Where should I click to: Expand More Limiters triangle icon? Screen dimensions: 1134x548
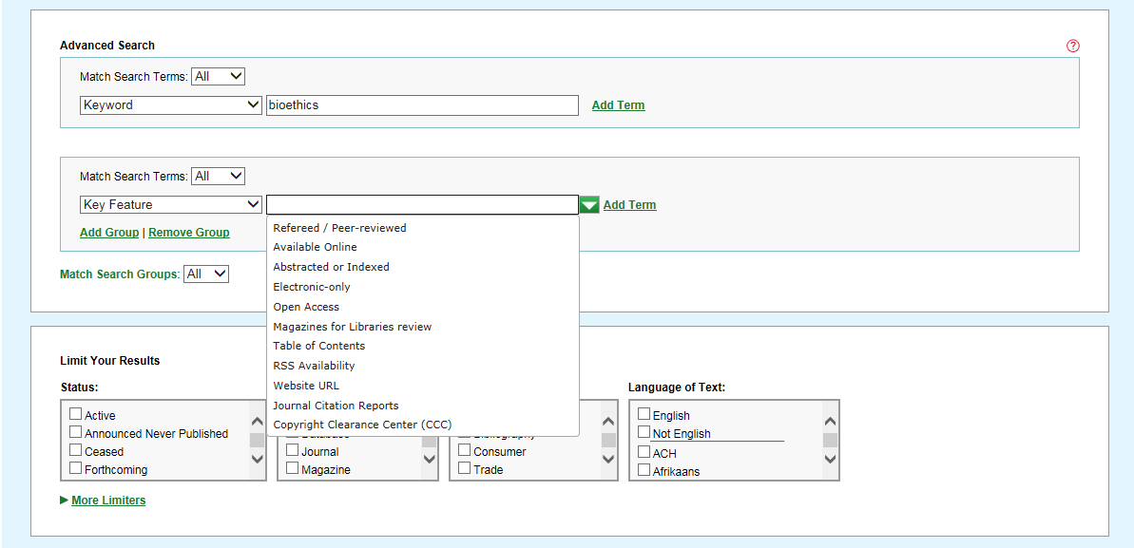64,500
